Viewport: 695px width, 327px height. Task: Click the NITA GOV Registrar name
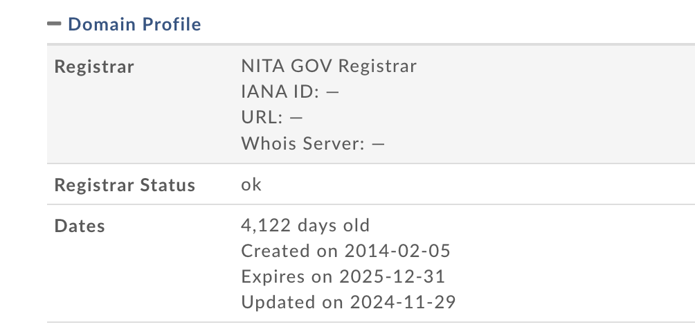coord(329,66)
